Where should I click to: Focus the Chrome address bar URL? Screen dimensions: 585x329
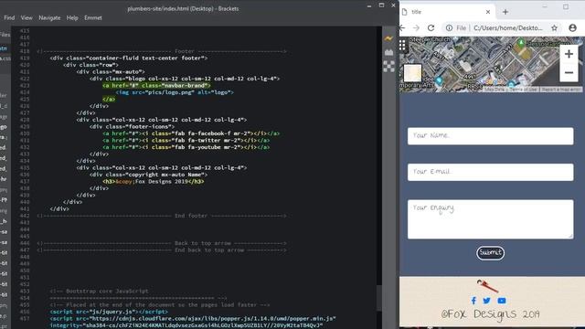click(508, 28)
